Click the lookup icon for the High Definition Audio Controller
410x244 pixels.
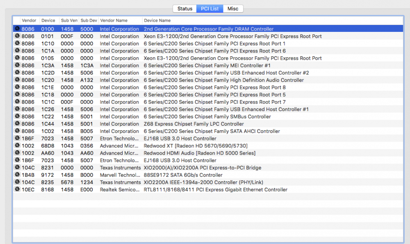pos(17,79)
